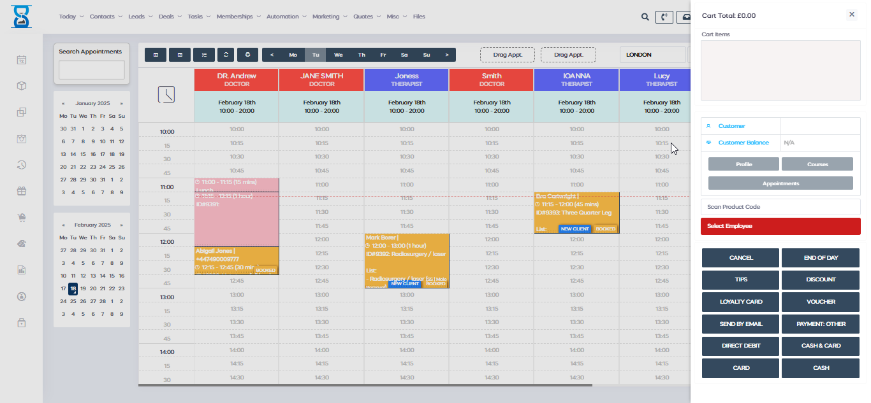This screenshot has height=403, width=871.
Task: Click the print icon in calendar toolbar
Action: [x=248, y=55]
